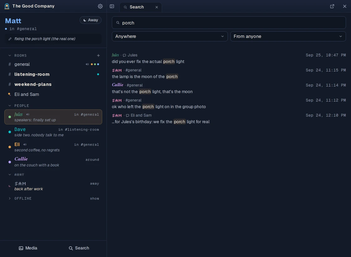Click the speaker icon on the general room
The image size is (351, 257).
pyautogui.click(x=87, y=65)
